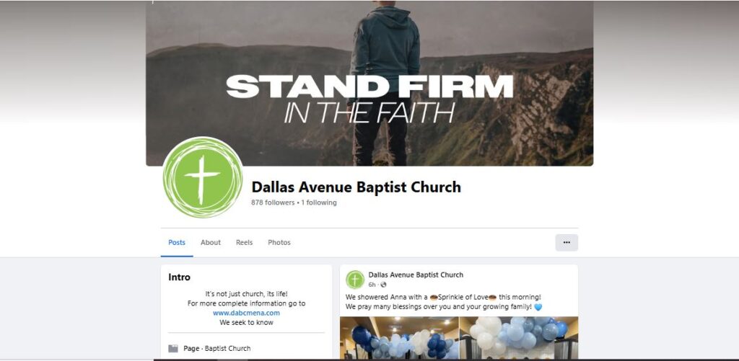Open the www.dabcmena.com website link
Screen dimensions: 739x361
tap(246, 313)
